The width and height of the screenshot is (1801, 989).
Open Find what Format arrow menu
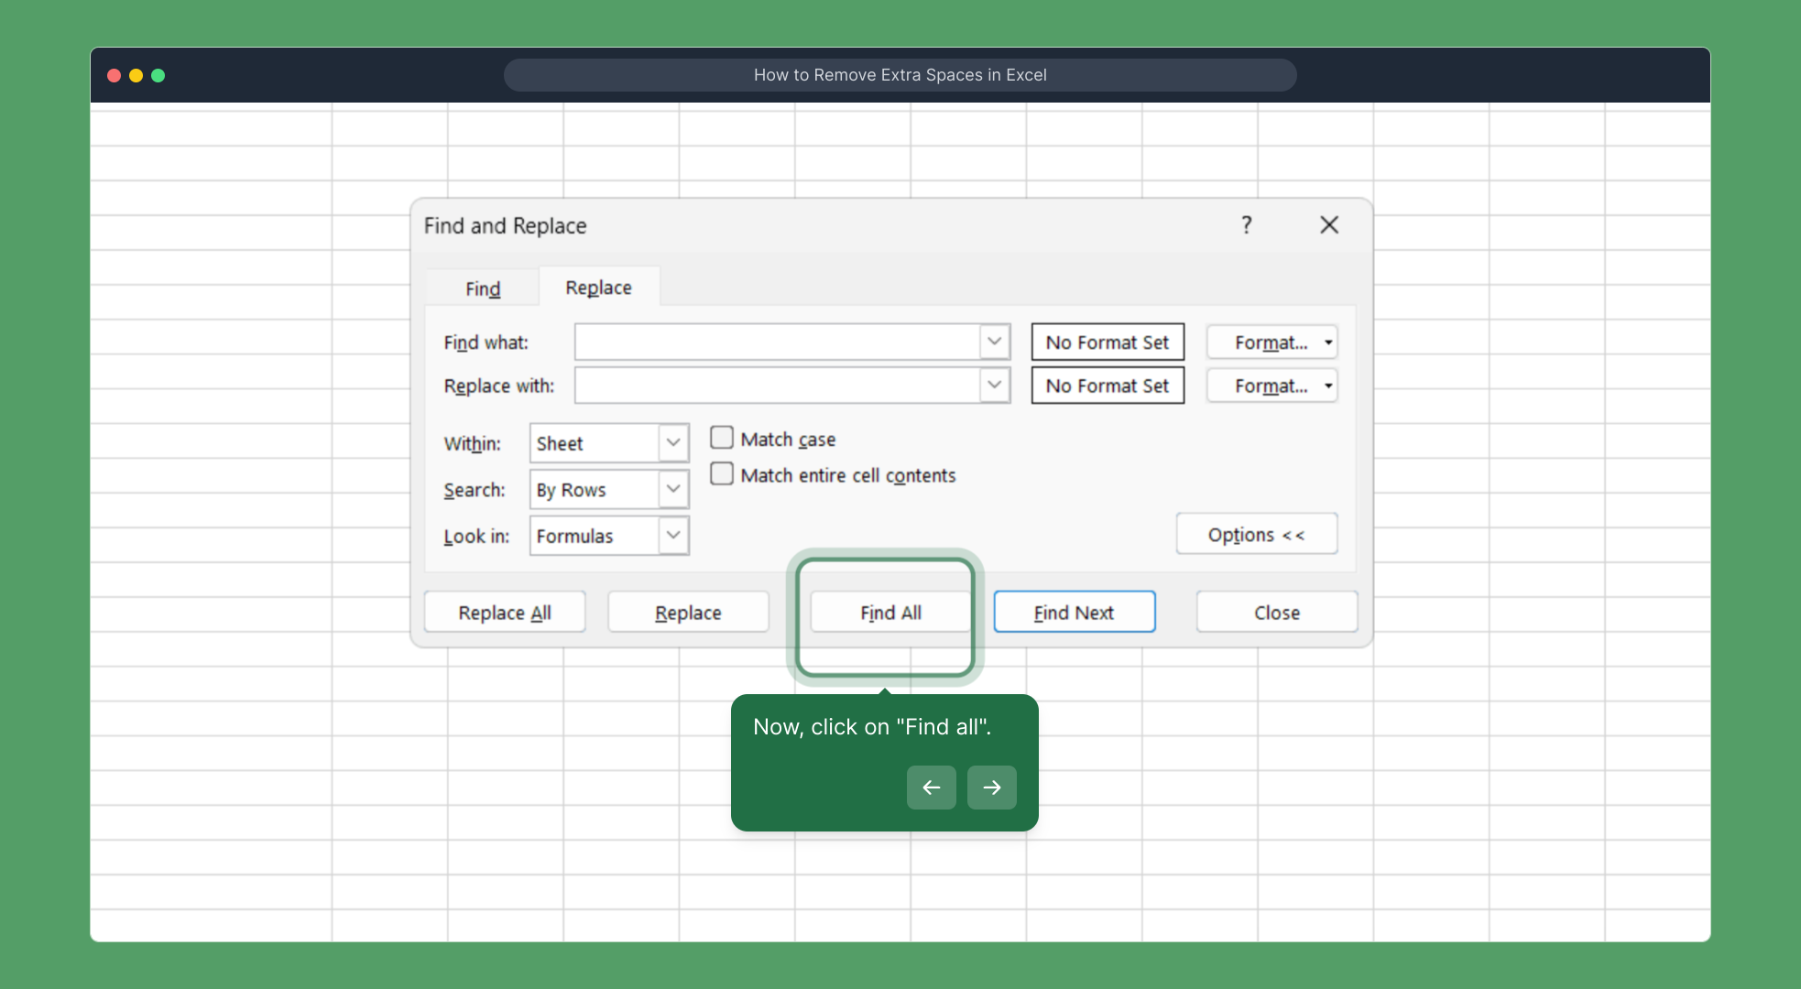(1327, 342)
